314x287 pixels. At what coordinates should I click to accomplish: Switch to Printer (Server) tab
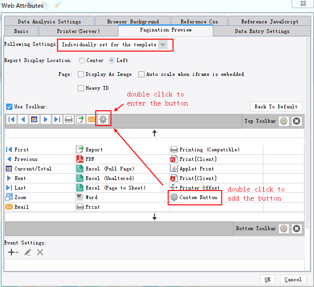(x=78, y=31)
